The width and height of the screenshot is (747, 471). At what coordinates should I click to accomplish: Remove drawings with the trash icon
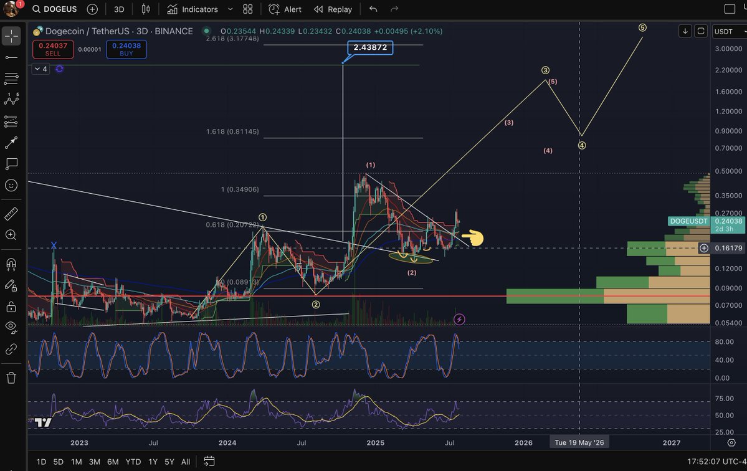[x=11, y=378]
